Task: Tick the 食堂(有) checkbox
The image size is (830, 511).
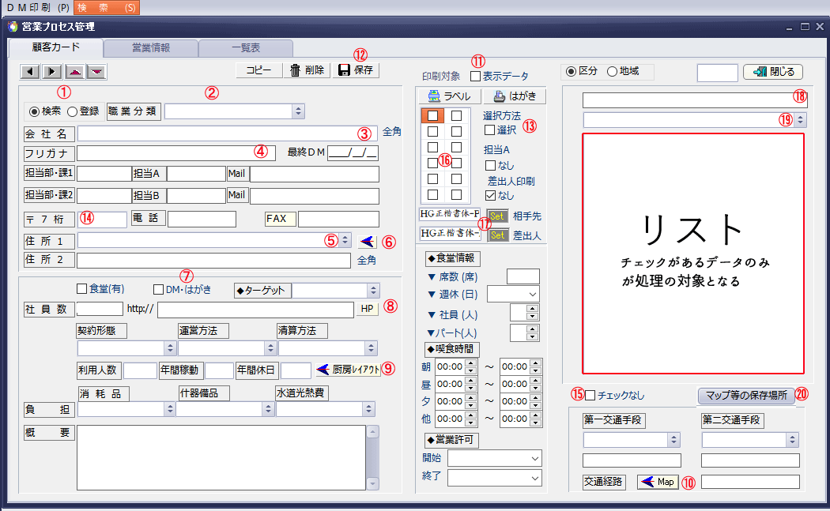Action: click(x=81, y=289)
